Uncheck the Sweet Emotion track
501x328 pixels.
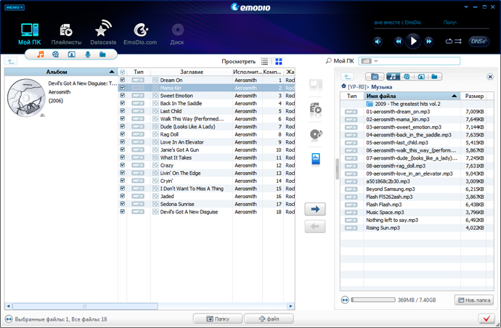[x=123, y=95]
